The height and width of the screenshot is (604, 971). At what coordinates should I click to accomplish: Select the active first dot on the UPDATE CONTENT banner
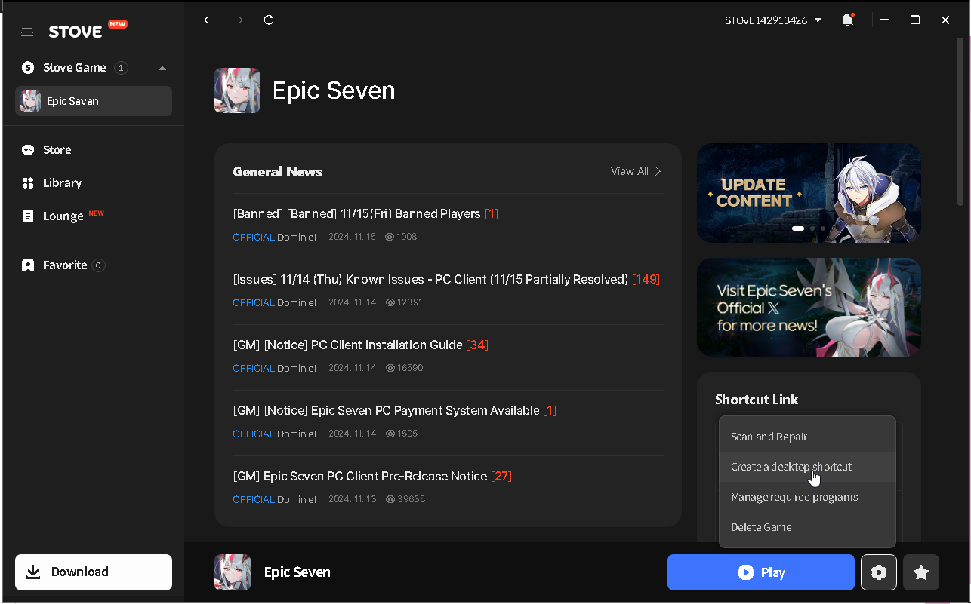click(x=798, y=228)
